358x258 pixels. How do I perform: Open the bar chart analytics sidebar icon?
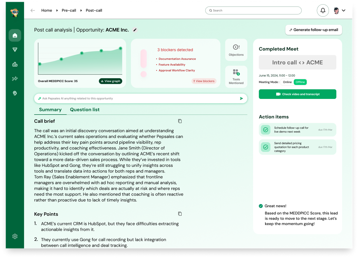click(15, 64)
